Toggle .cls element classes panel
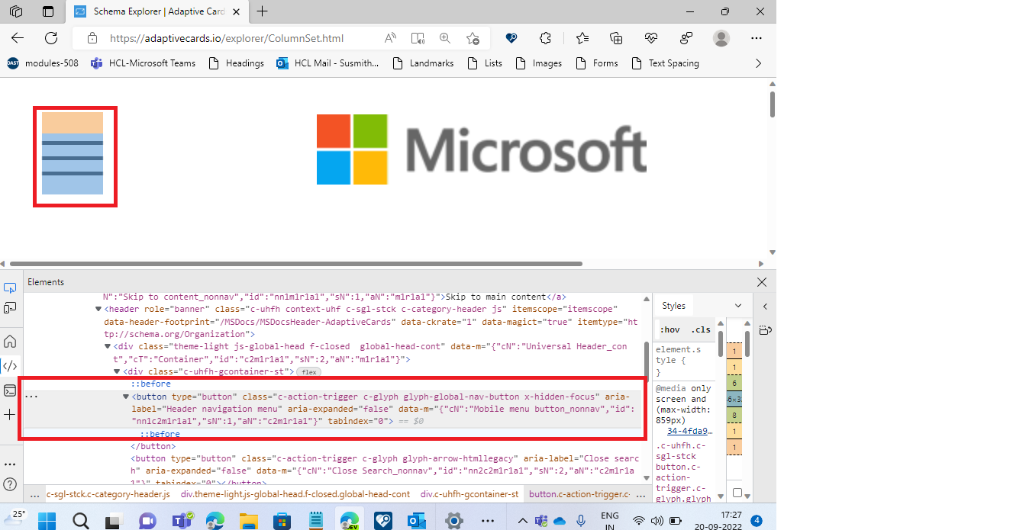Image resolution: width=1026 pixels, height=530 pixels. (x=700, y=329)
